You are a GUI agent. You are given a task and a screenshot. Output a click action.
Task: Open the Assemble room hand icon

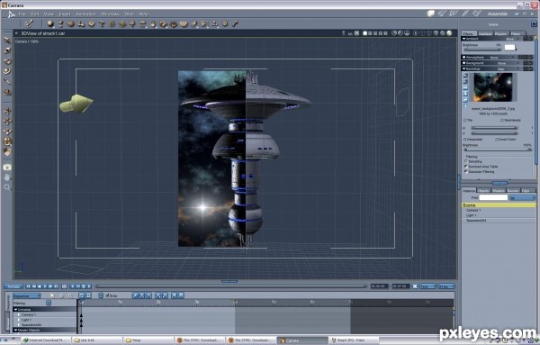click(x=431, y=14)
